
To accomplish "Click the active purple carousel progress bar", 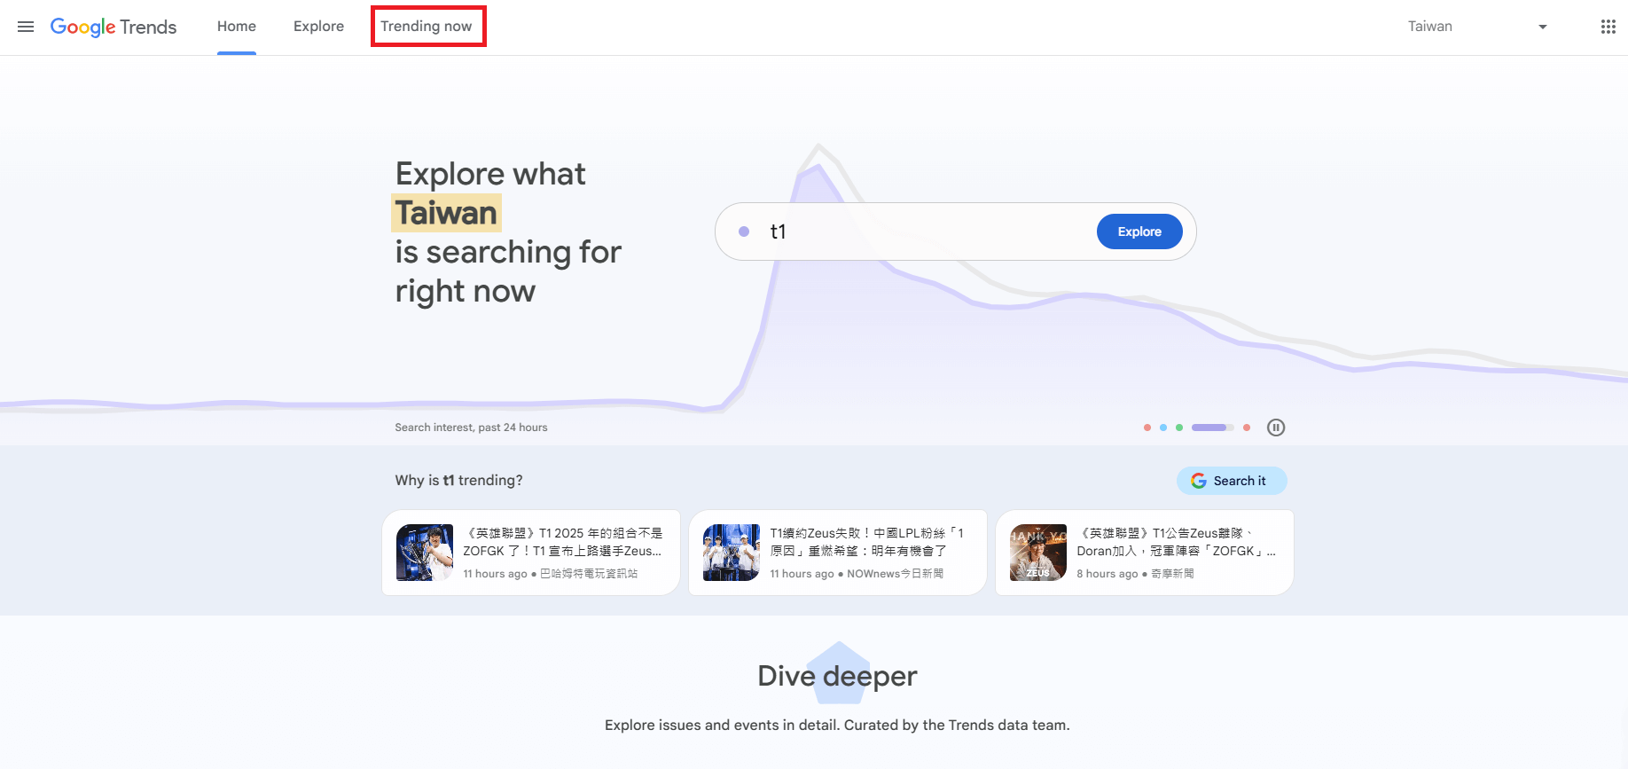I will pos(1212,428).
